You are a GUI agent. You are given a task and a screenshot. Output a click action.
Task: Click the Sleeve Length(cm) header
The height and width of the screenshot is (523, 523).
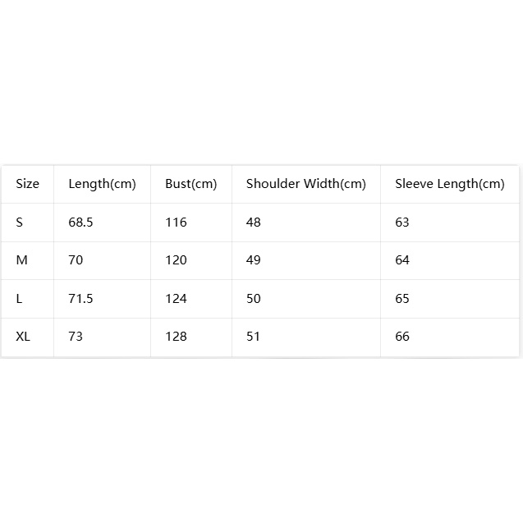click(x=450, y=184)
